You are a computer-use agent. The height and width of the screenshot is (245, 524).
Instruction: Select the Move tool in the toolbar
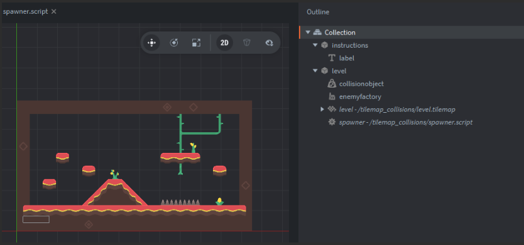coord(151,43)
